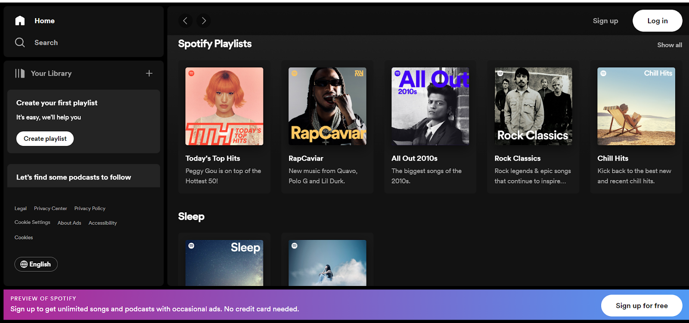
Task: Click the All Out 2010s title text
Action: click(x=414, y=158)
